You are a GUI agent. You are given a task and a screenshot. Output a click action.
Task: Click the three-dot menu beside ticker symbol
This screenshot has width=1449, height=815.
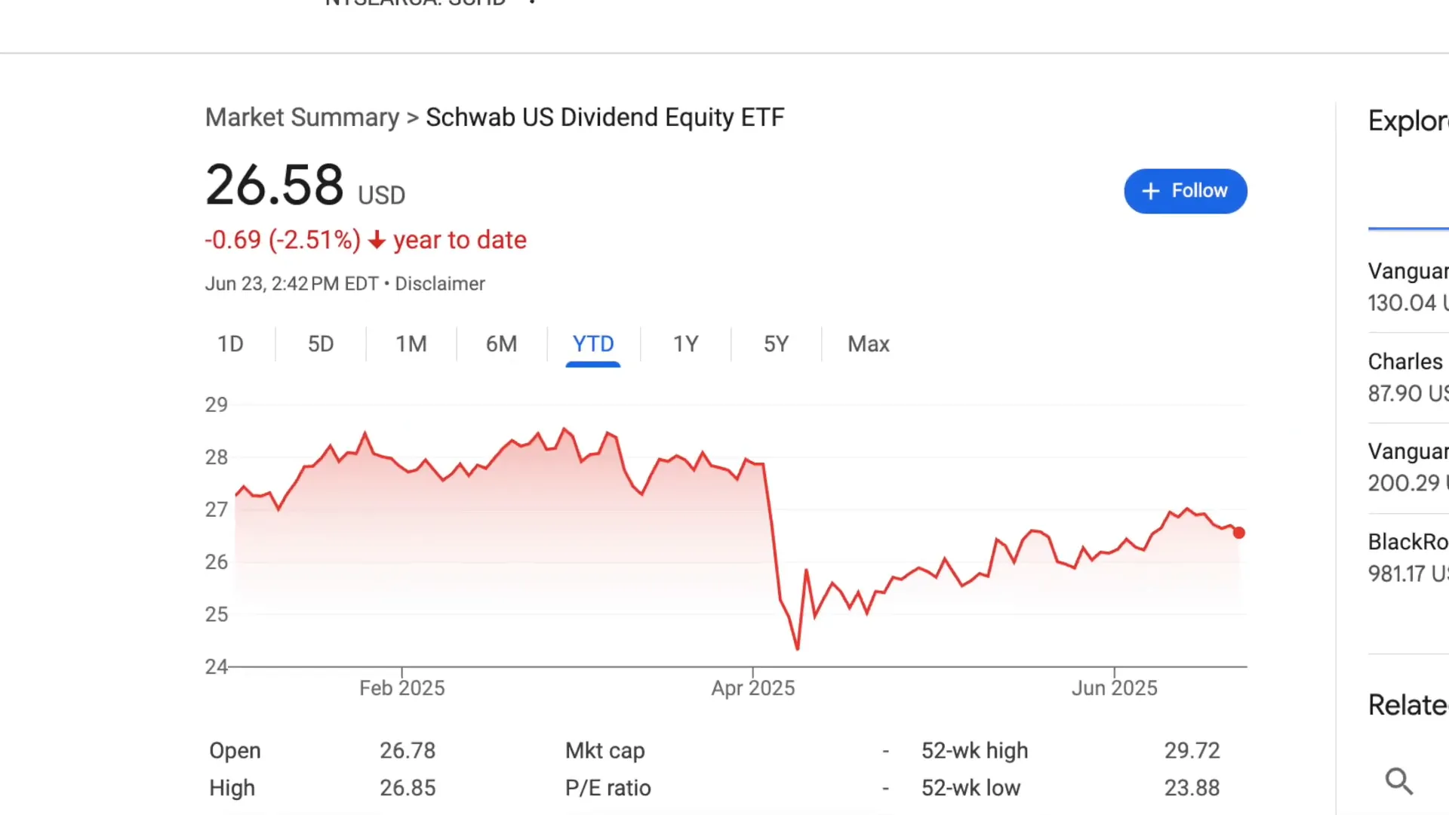(532, 2)
